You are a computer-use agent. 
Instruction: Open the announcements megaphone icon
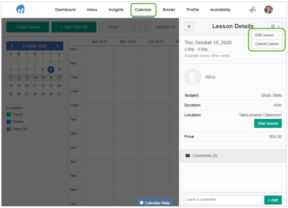(x=253, y=10)
